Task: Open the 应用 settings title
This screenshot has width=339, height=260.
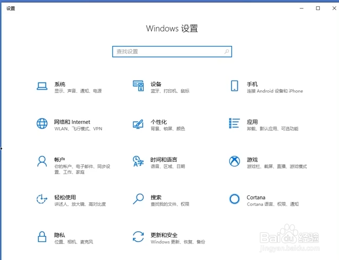Action: coord(252,122)
